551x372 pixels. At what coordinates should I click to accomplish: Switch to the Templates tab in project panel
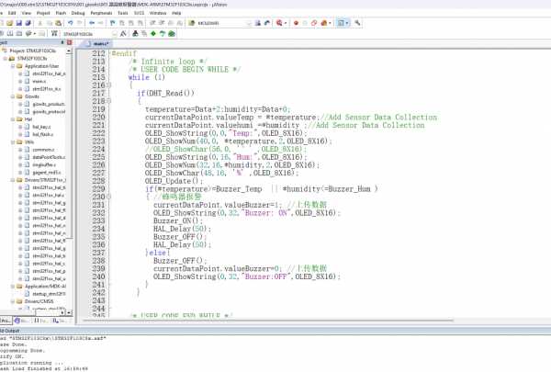(x=60, y=321)
